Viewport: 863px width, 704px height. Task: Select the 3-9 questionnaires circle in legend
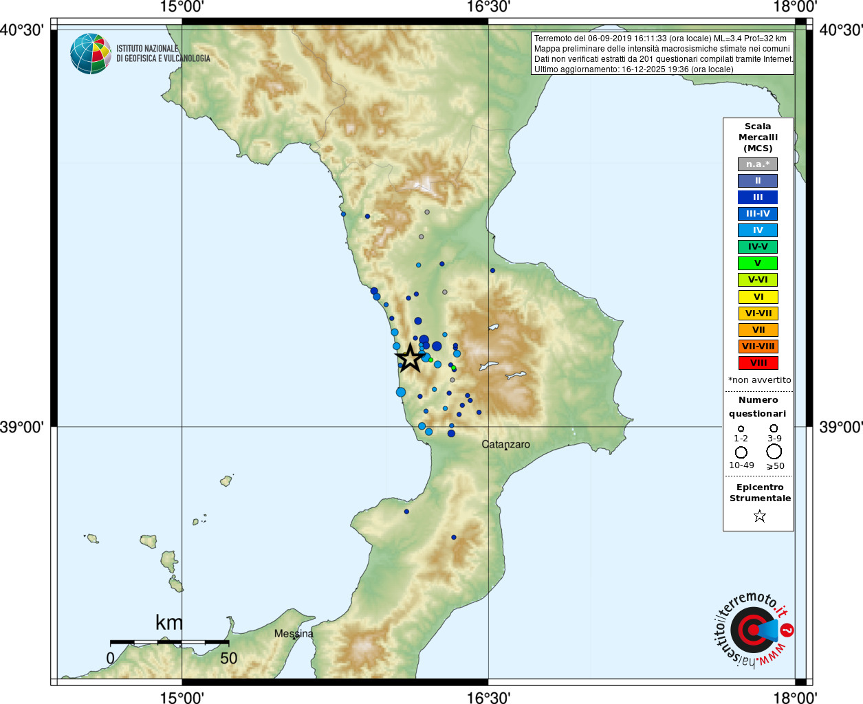click(x=774, y=428)
